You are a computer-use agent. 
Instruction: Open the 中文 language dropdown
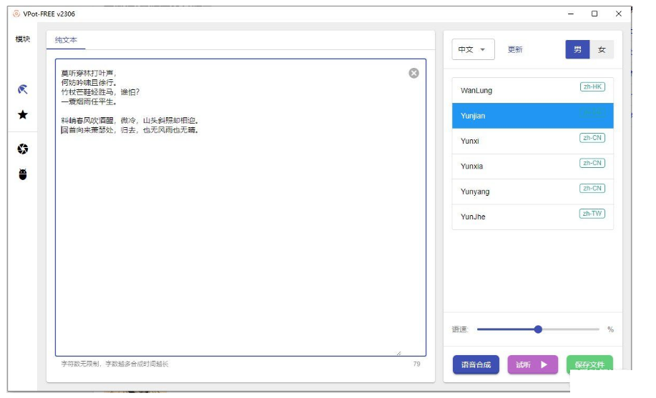(x=473, y=49)
